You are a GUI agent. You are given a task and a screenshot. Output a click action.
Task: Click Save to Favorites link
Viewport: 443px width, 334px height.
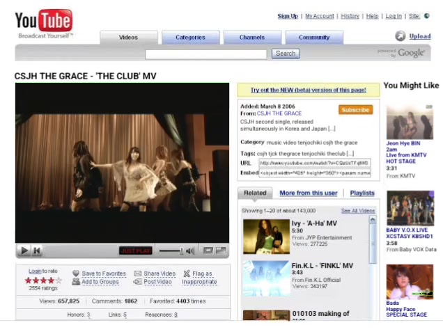104,273
